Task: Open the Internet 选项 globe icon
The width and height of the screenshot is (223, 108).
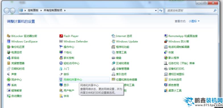Action: click(x=113, y=36)
